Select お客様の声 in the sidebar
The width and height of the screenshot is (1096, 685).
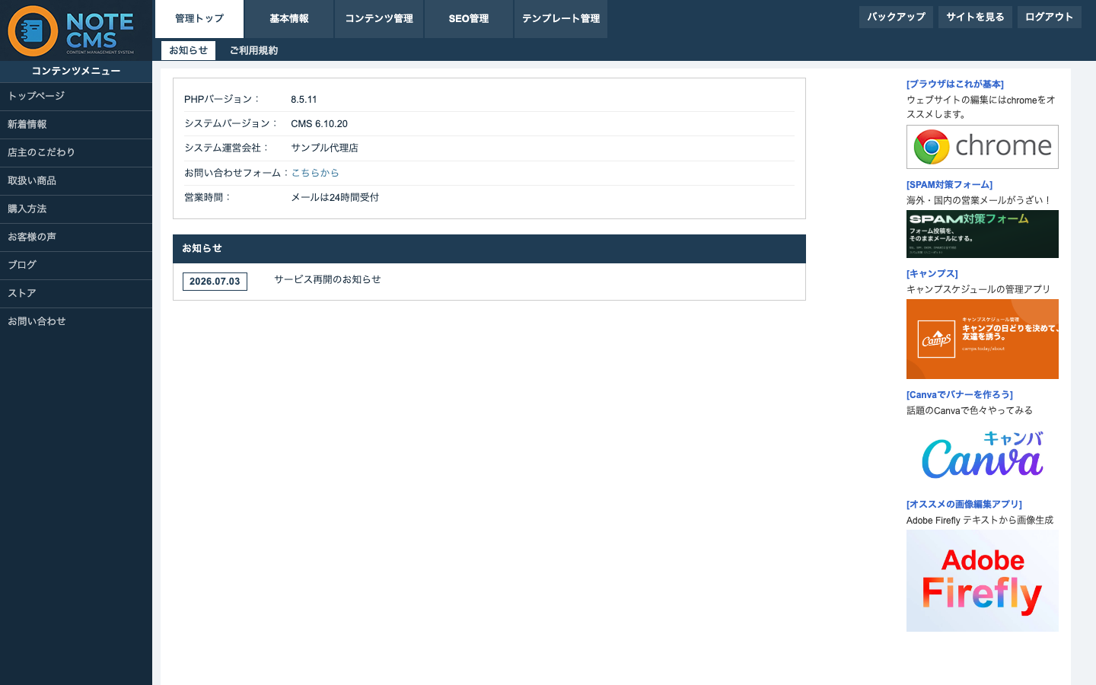click(76, 237)
